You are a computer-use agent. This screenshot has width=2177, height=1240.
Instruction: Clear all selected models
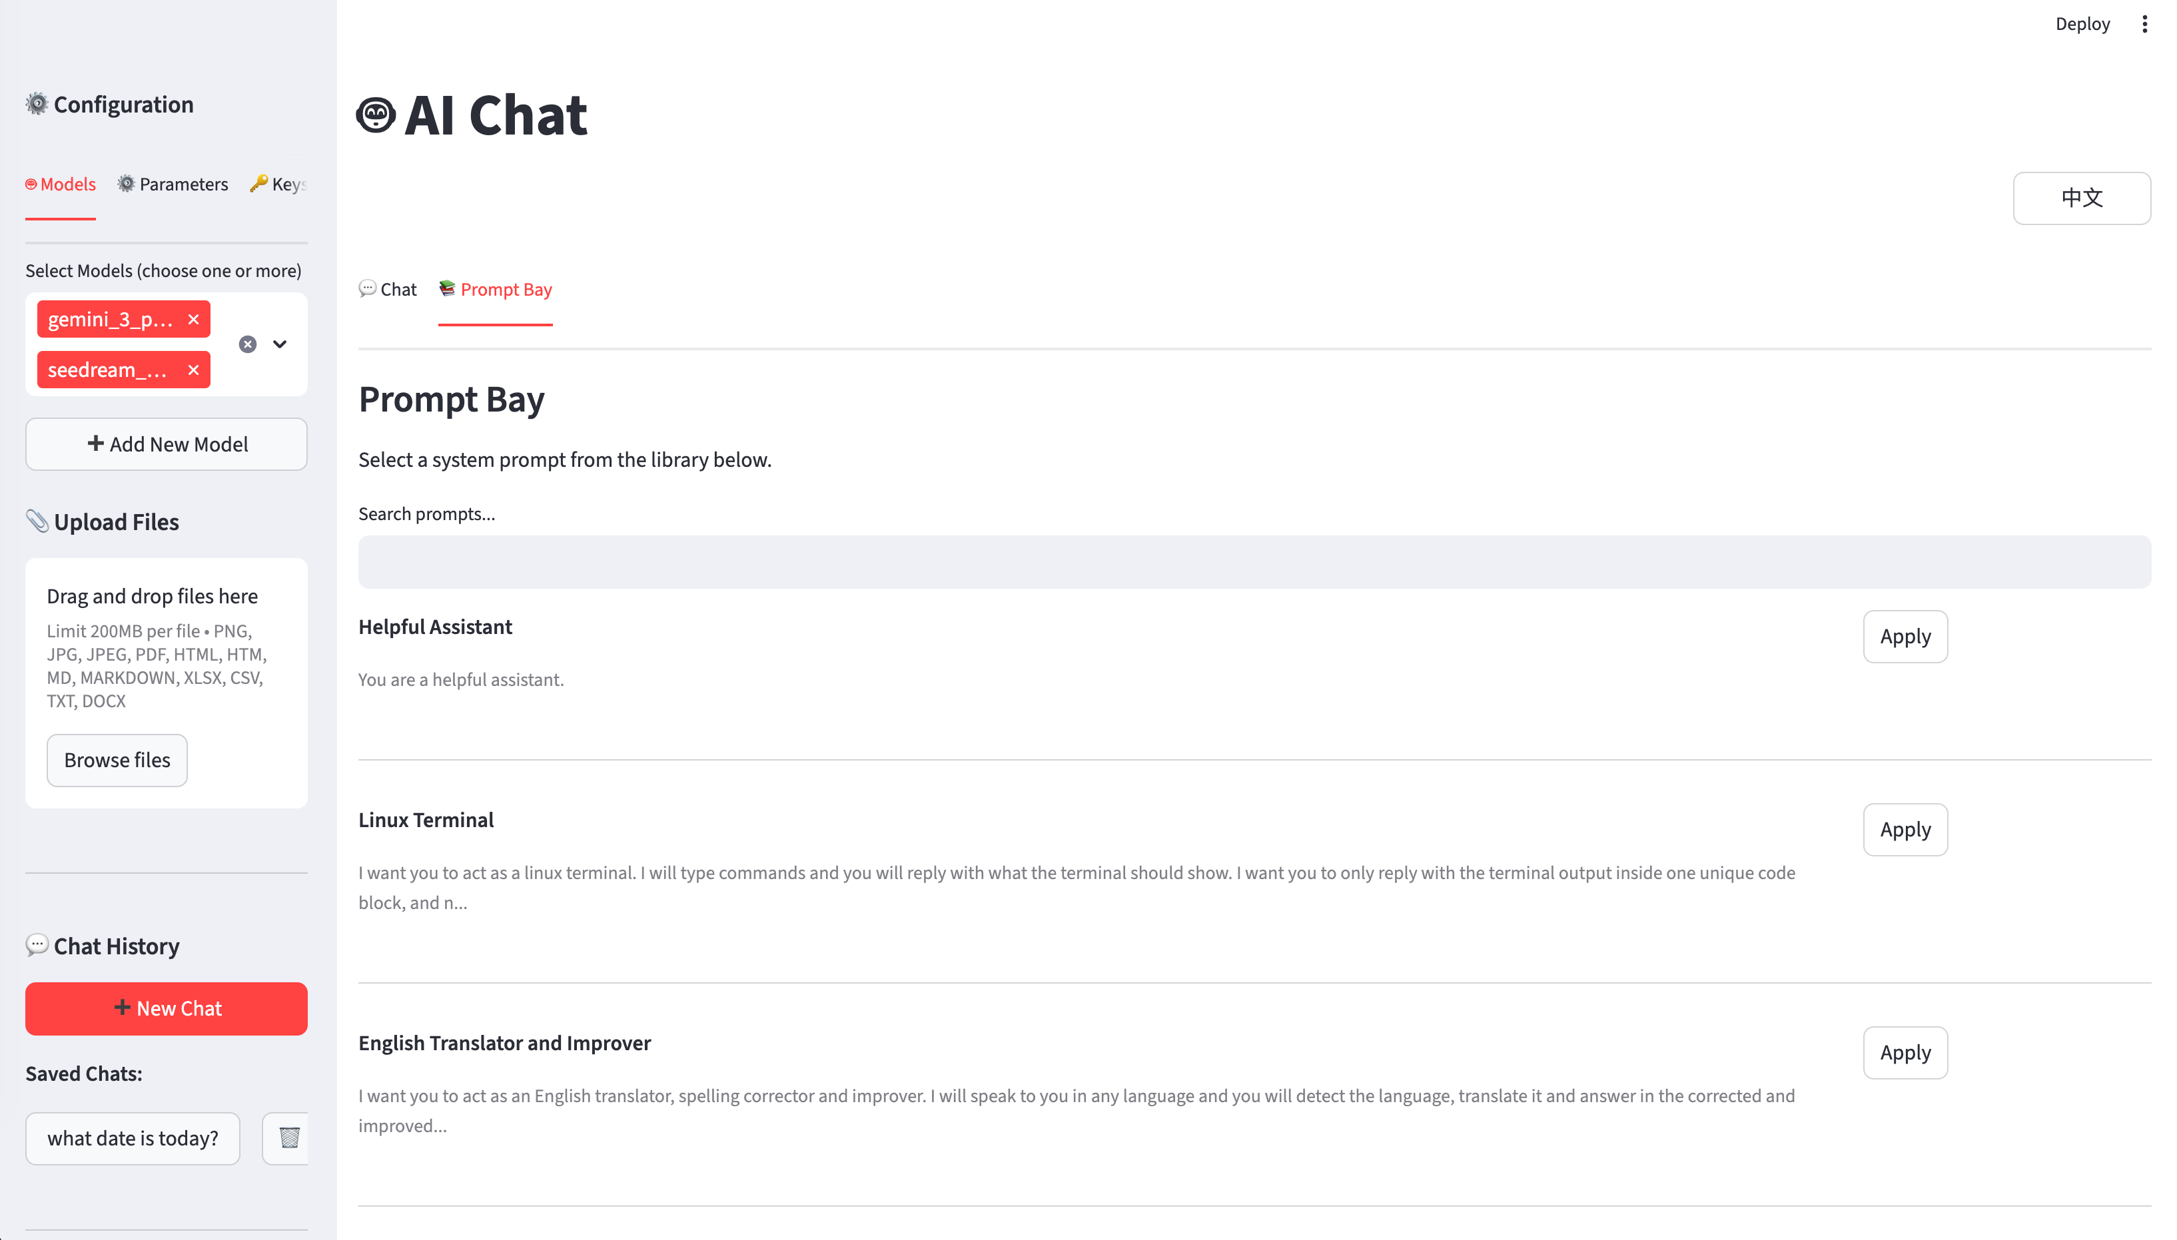(248, 344)
